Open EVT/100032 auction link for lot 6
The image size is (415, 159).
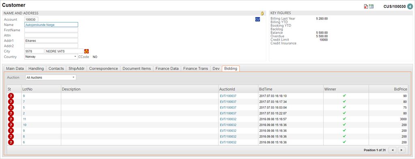click(x=228, y=142)
